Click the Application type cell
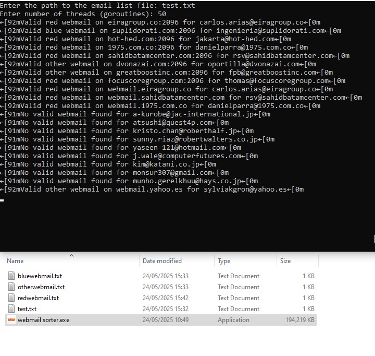375x356 pixels. [233, 320]
